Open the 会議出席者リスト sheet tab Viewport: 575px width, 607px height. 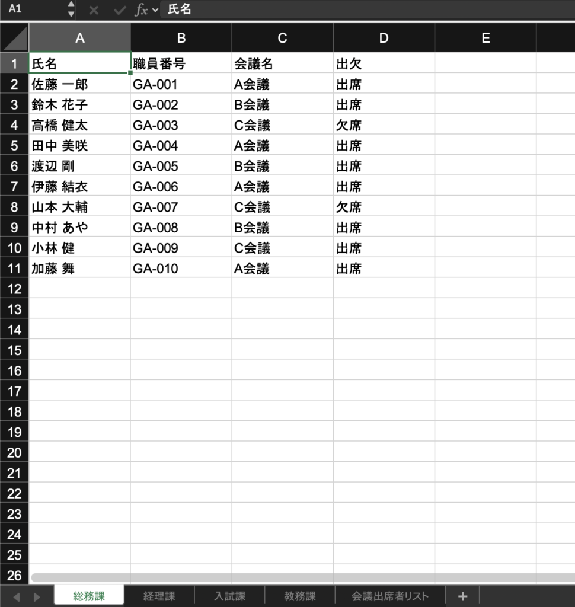click(x=389, y=596)
